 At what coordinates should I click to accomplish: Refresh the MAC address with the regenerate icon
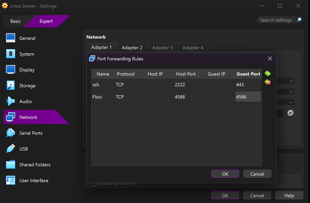pyautogui.click(x=290, y=113)
